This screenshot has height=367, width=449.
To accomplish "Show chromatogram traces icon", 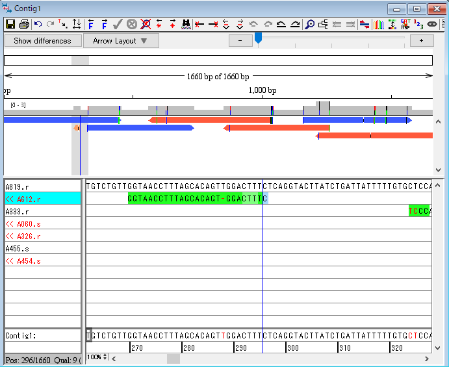I will [x=378, y=24].
